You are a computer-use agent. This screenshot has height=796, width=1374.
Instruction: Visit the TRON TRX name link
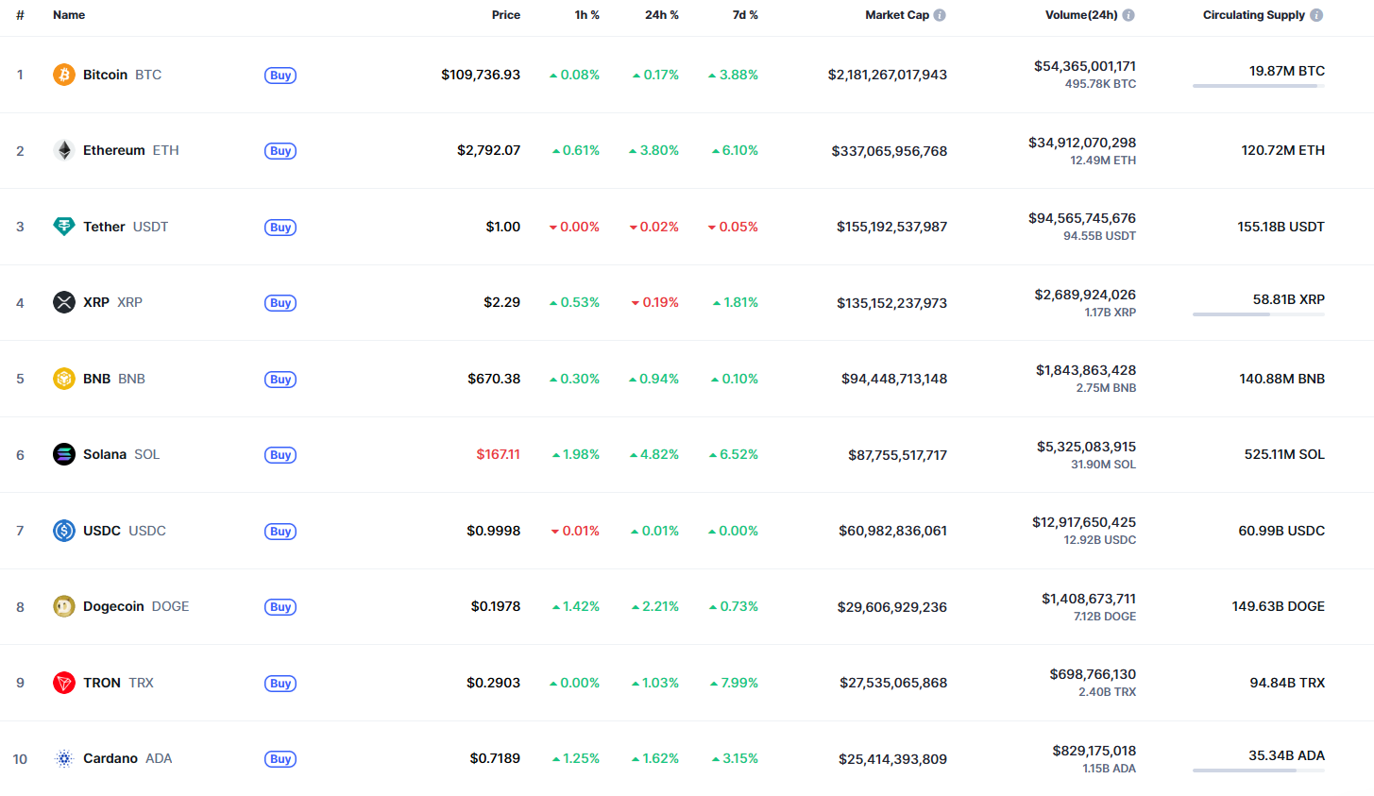pos(118,683)
